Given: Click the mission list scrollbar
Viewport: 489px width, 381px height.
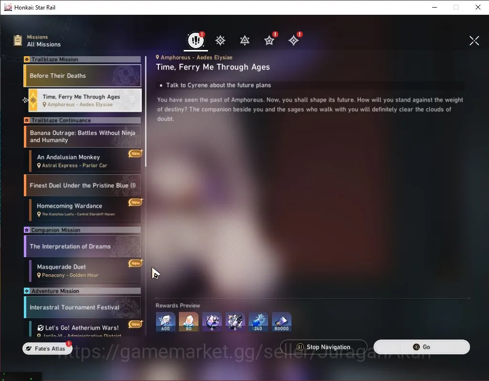Looking at the screenshot, I should click(146, 111).
